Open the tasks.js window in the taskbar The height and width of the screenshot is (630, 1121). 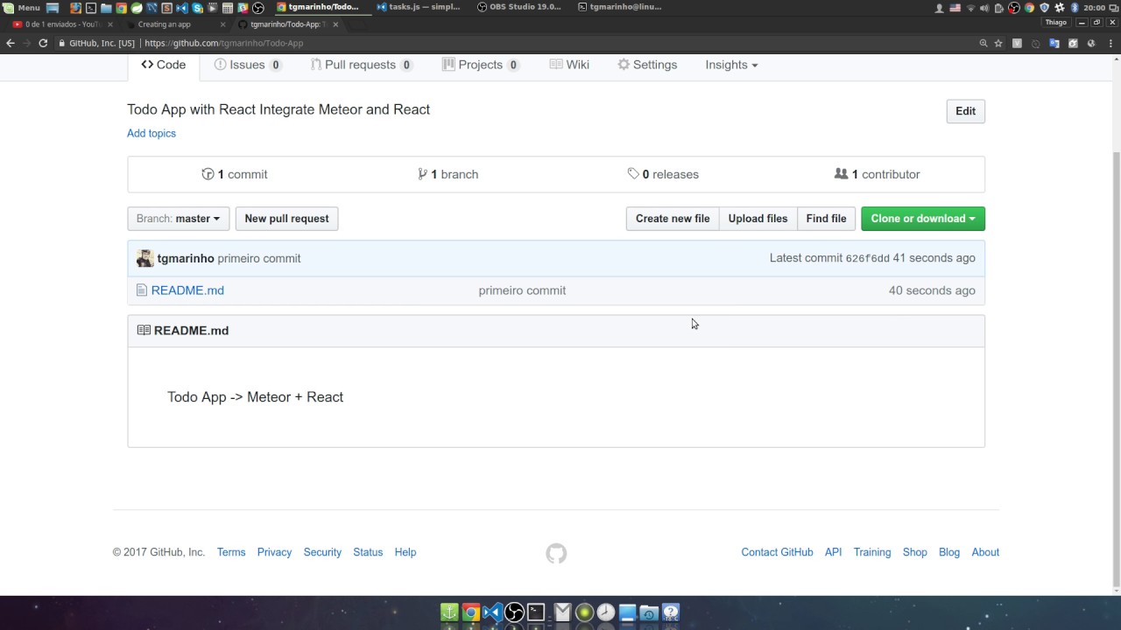pos(419,7)
